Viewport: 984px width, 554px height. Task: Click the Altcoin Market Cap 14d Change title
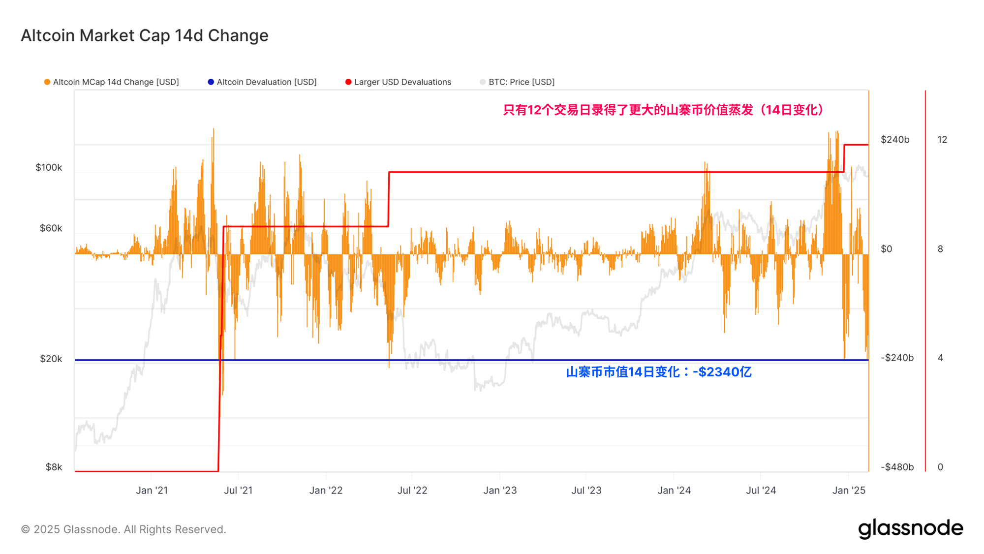pyautogui.click(x=145, y=35)
